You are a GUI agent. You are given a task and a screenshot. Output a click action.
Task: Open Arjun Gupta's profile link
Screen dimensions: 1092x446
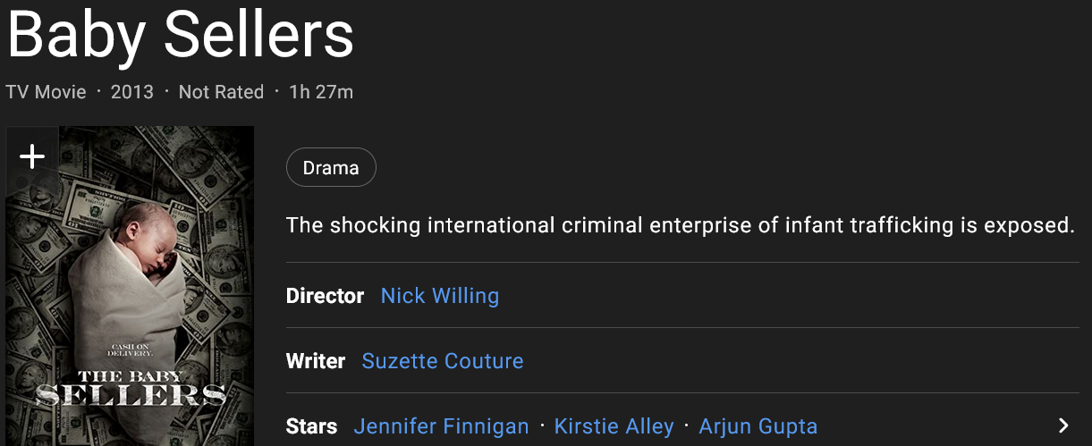758,426
